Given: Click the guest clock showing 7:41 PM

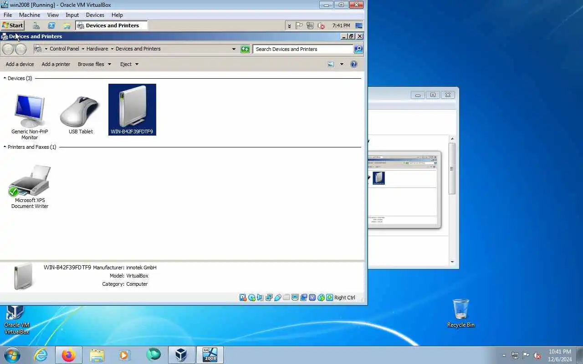Looking at the screenshot, I should tap(341, 25).
